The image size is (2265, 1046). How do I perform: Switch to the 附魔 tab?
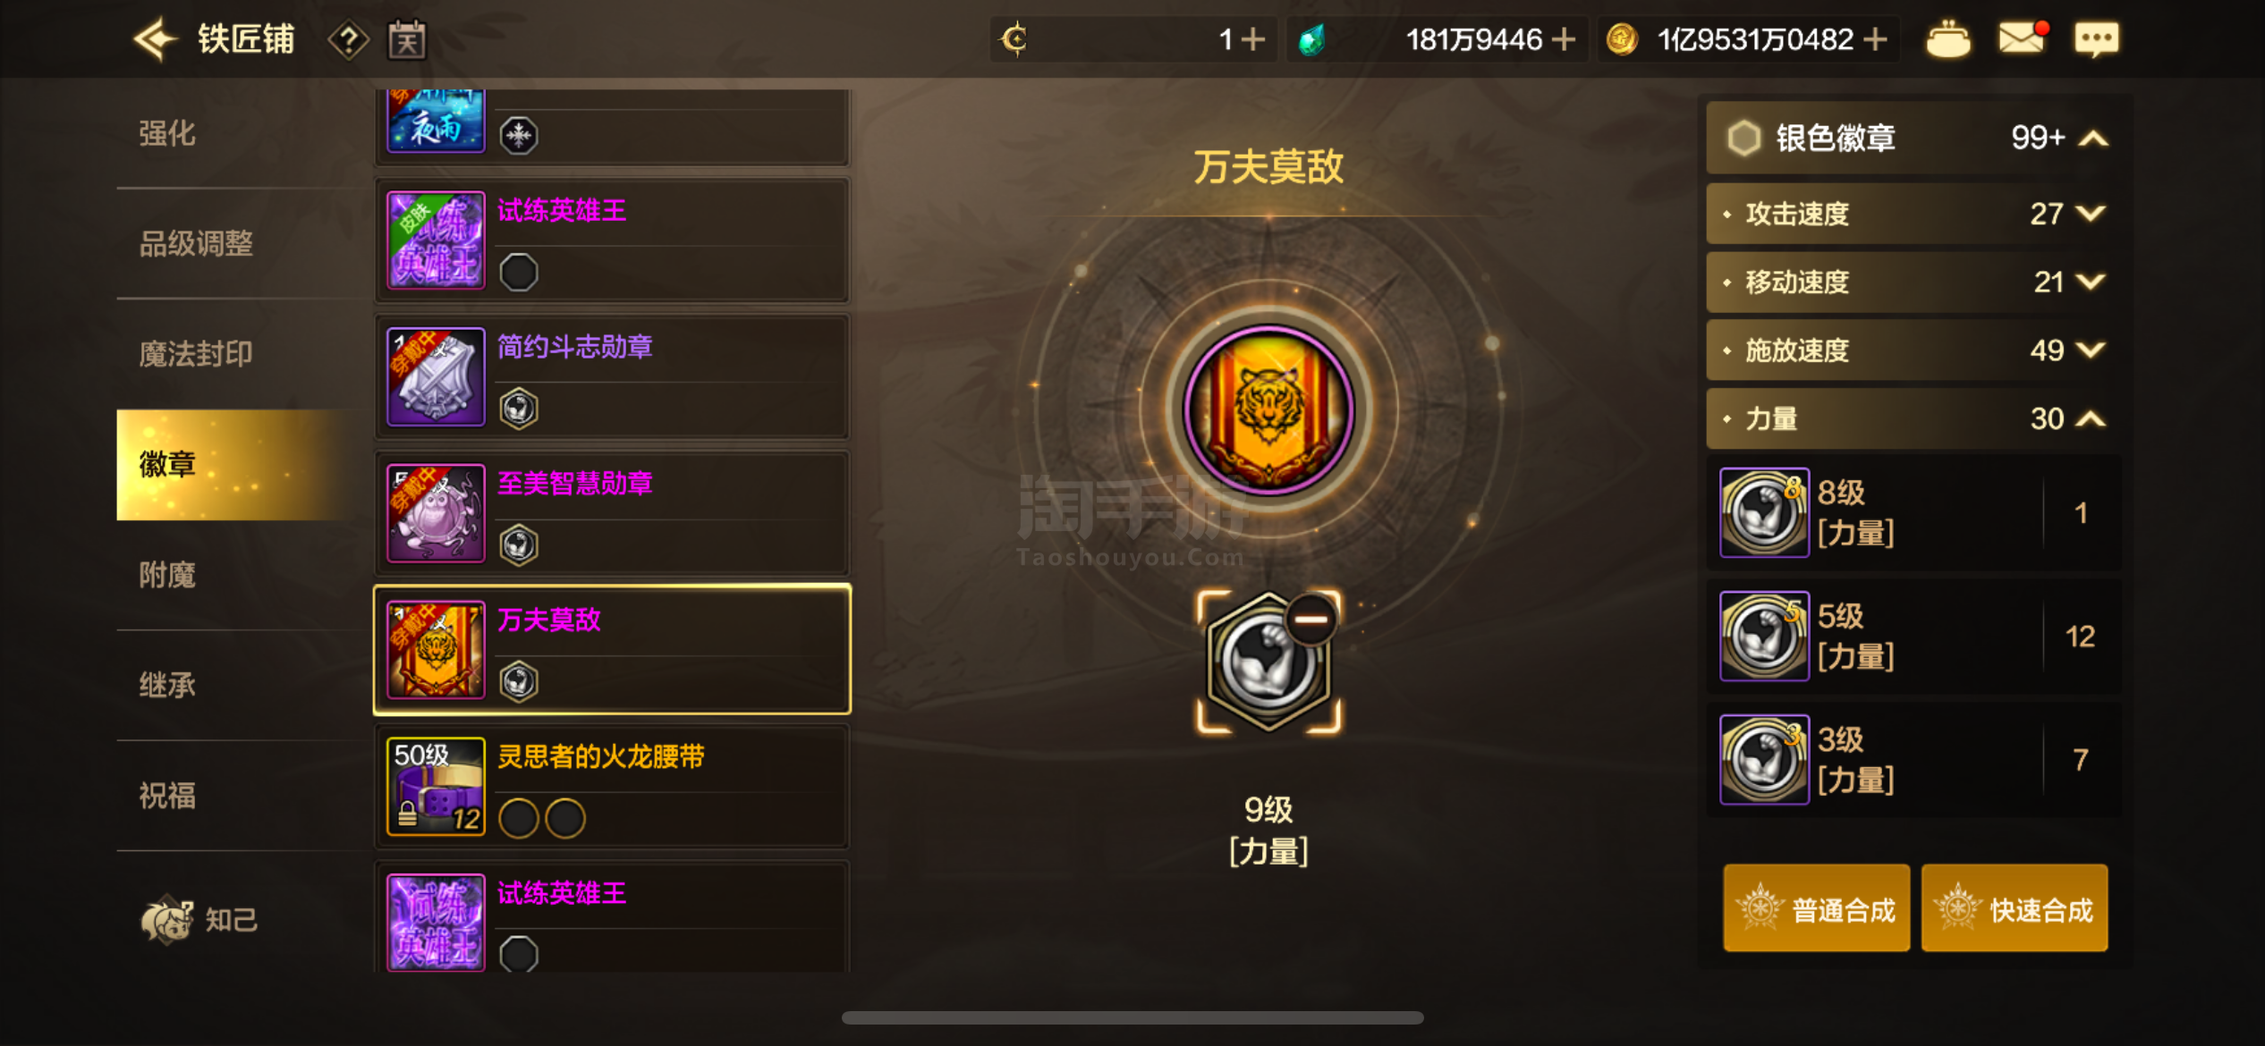coord(166,575)
